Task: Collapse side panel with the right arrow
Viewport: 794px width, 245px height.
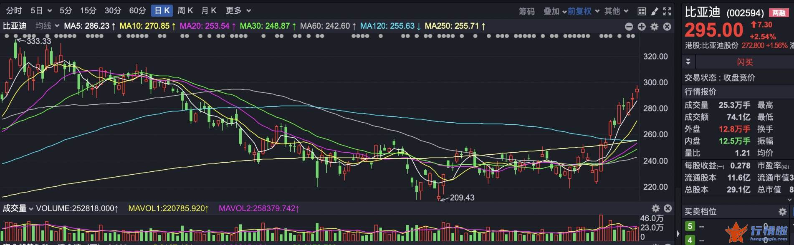Action: click(678, 234)
